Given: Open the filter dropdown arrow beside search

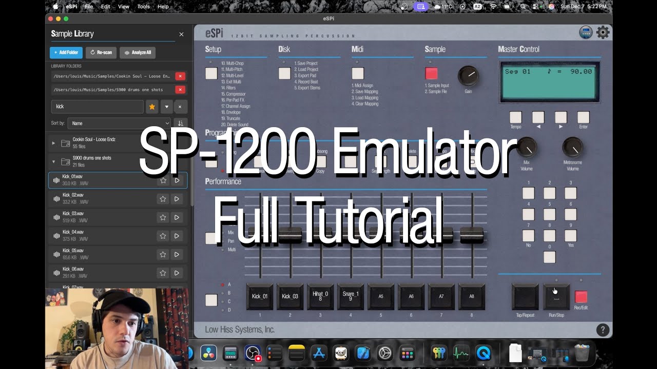Looking at the screenshot, I should point(166,107).
